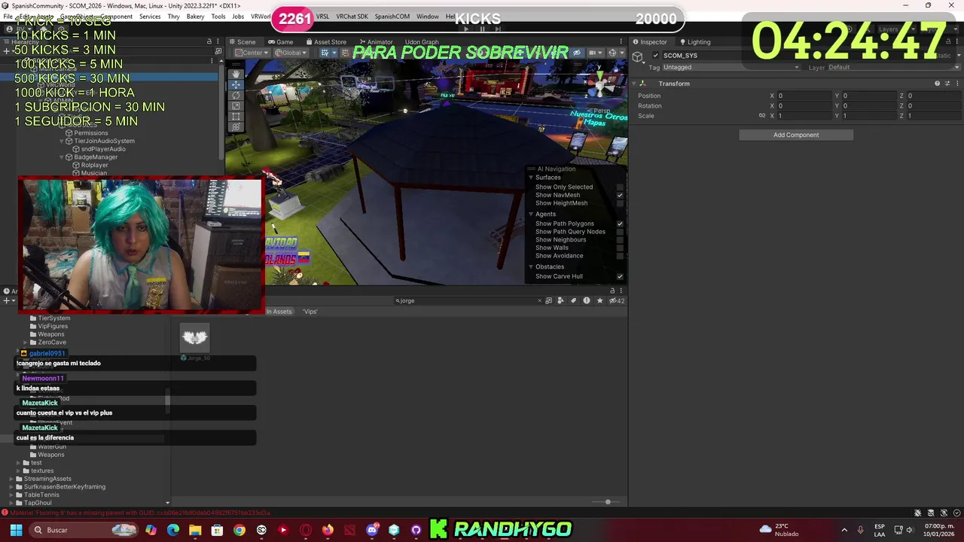
Task: Open Project panel more options menu
Action: point(621,291)
